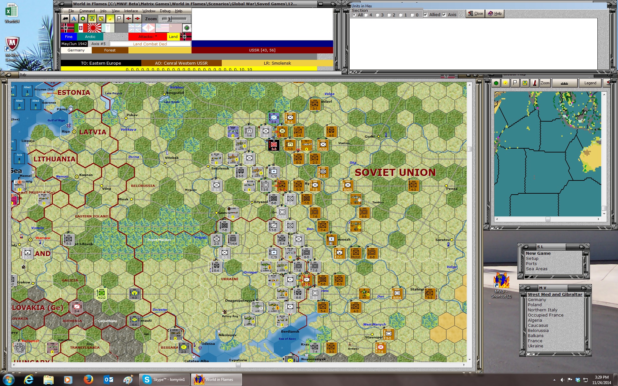Select the United States flag
This screenshot has height=386, width=618.
click(x=162, y=28)
